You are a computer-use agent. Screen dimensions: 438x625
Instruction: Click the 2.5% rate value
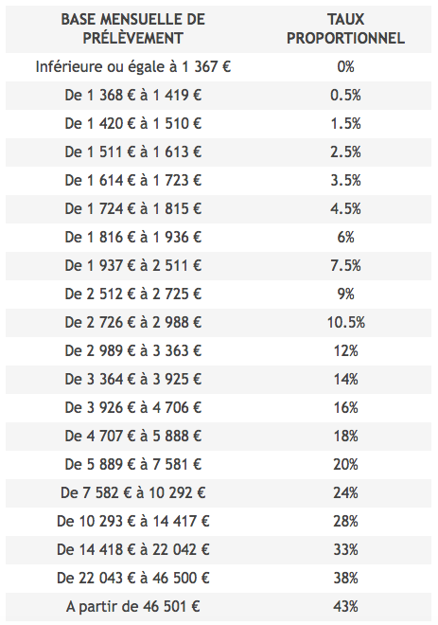345,152
